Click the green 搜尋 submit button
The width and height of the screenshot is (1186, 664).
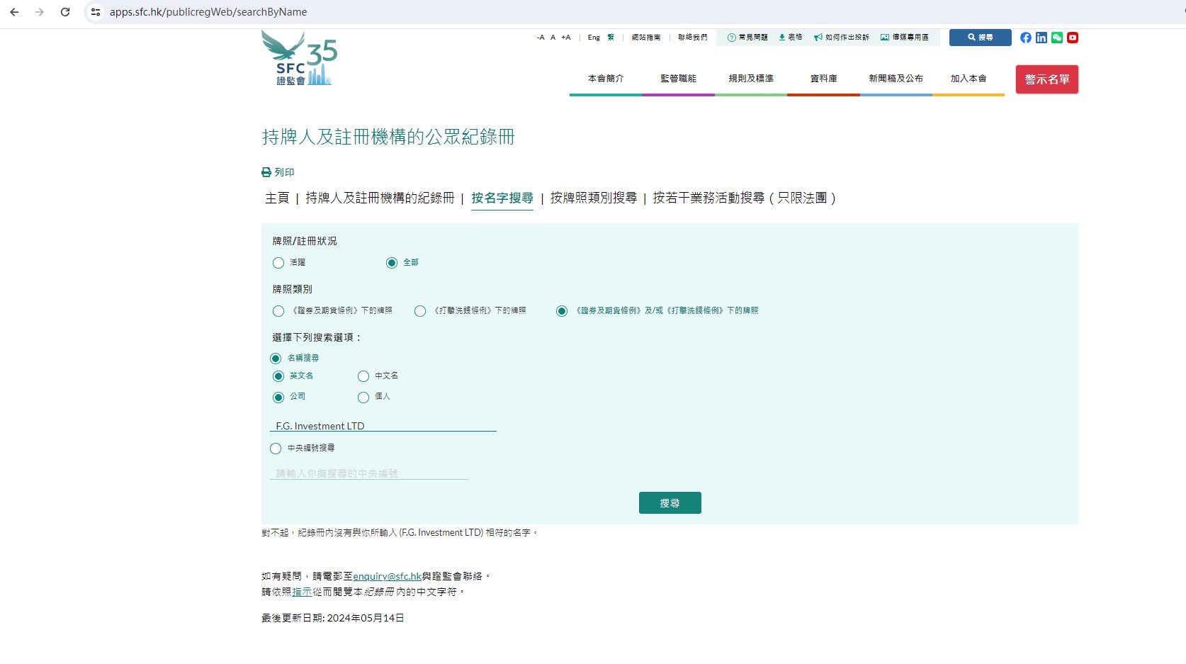click(670, 502)
